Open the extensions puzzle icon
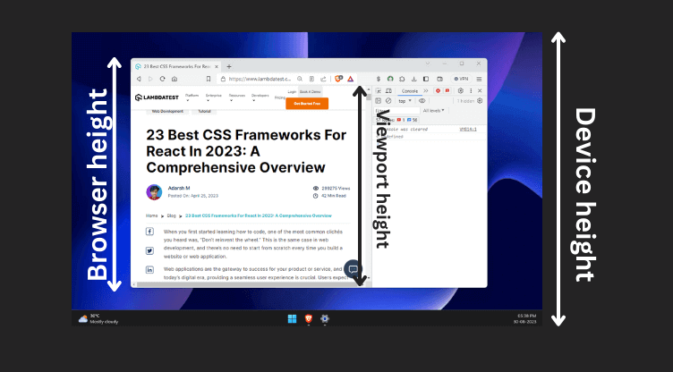Screen dimensions: 673x372 tap(402, 79)
